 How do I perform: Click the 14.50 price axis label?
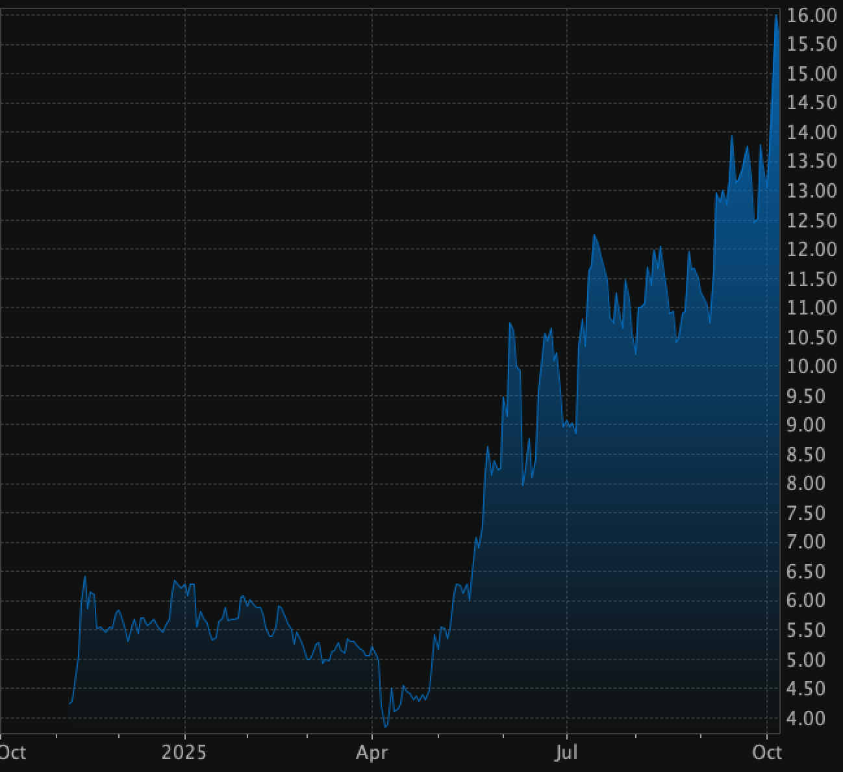[812, 103]
